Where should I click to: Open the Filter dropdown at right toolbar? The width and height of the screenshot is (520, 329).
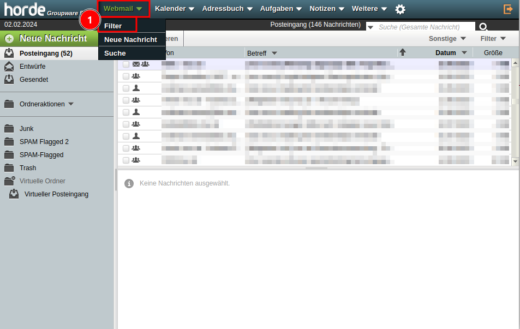pyautogui.click(x=493, y=39)
